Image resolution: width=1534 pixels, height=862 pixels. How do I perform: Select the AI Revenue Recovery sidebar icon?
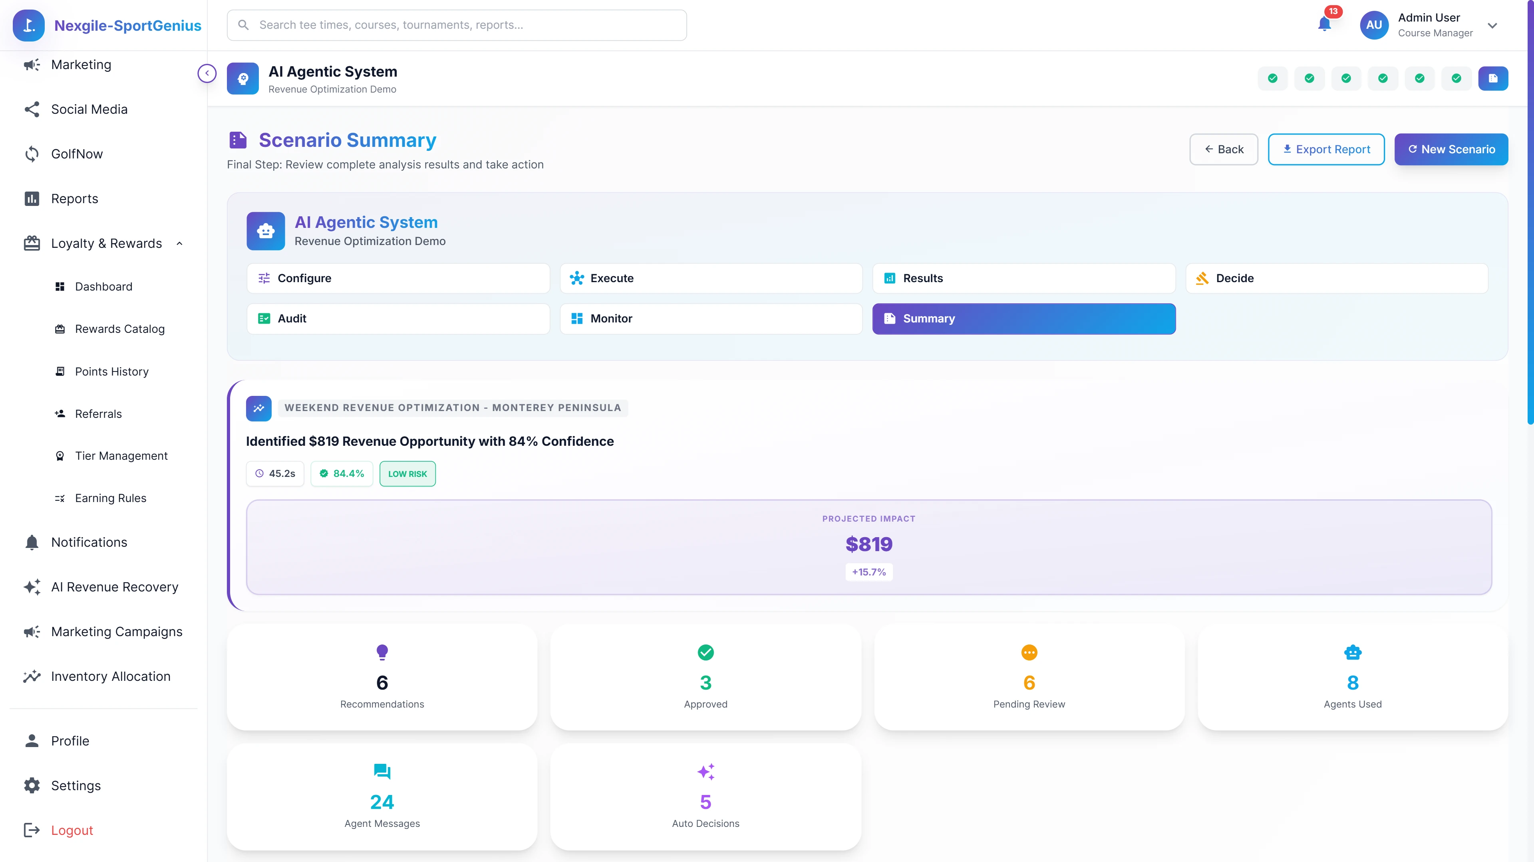click(x=32, y=587)
